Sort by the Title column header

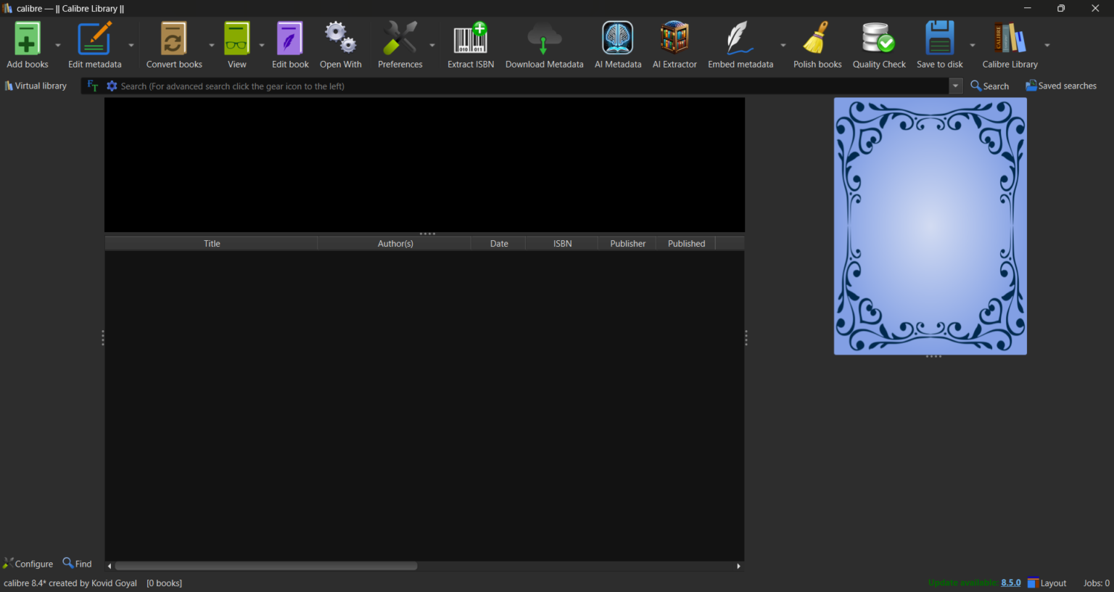(x=212, y=244)
